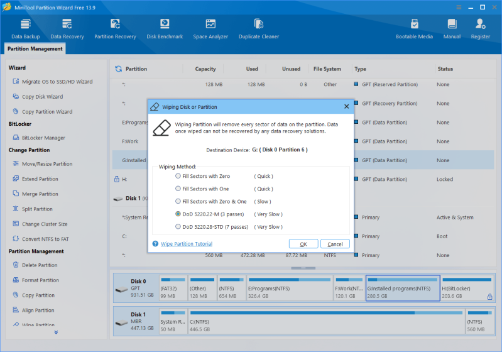502x352 pixels.
Task: Sort by the Type column header
Action: (360, 69)
